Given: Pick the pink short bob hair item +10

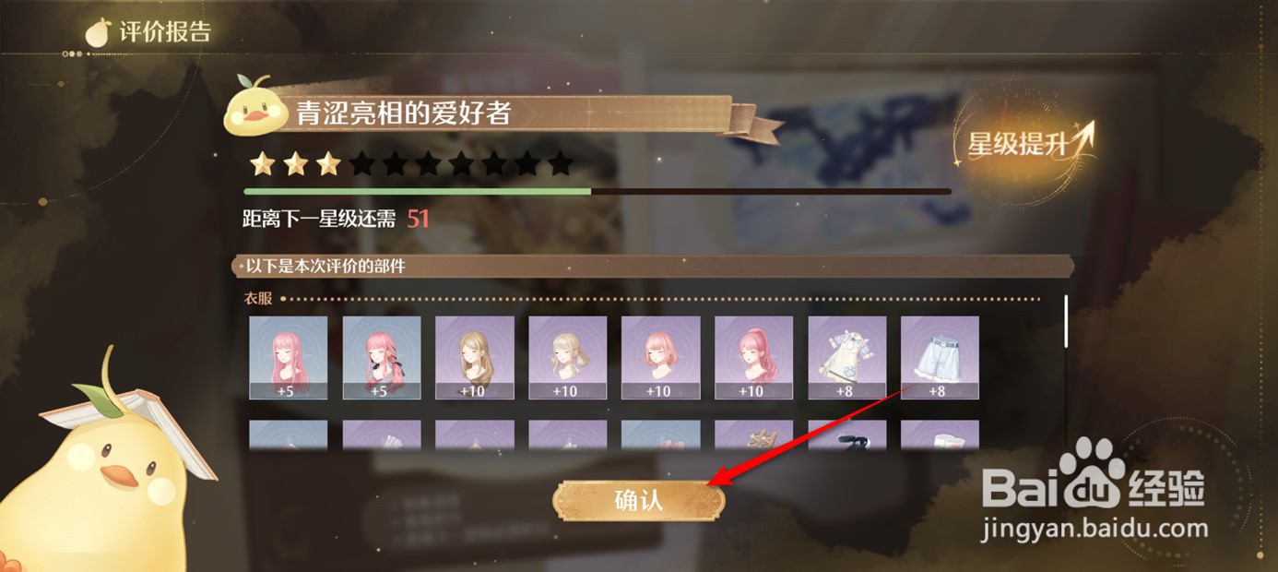Looking at the screenshot, I should tap(661, 358).
